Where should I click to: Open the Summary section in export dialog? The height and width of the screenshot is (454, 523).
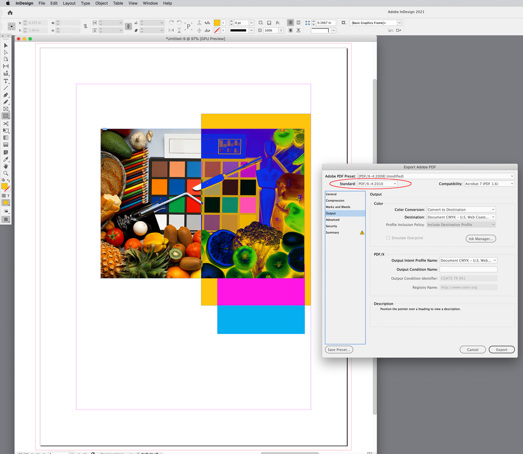click(x=332, y=232)
